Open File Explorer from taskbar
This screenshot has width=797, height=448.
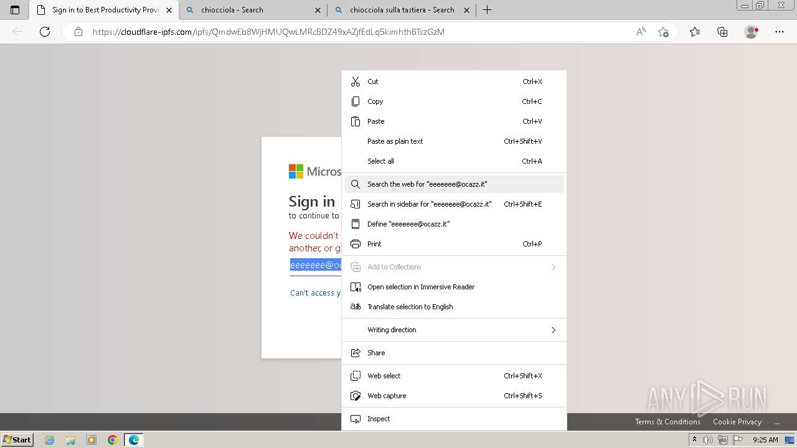pyautogui.click(x=70, y=440)
